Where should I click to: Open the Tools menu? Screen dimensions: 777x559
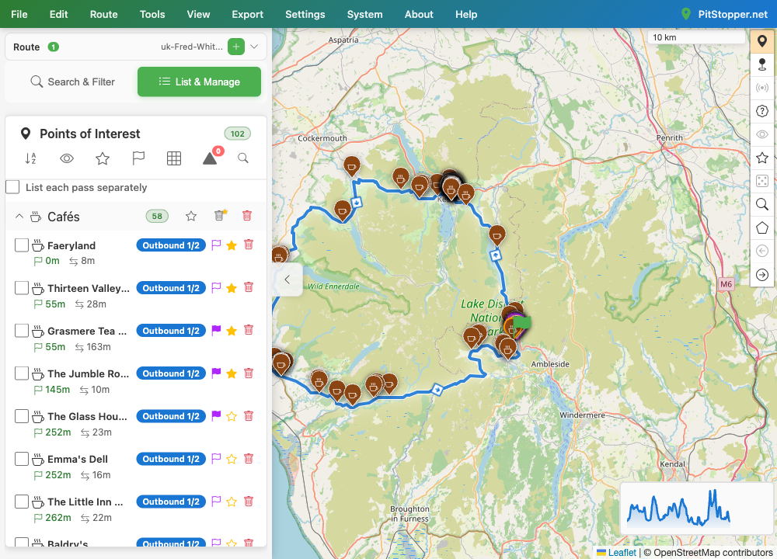(152, 14)
